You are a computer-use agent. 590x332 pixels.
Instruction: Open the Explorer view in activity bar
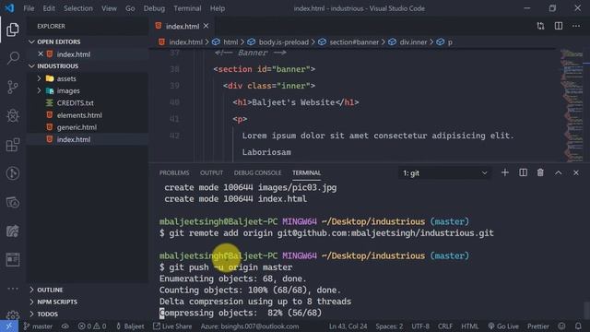[12, 30]
